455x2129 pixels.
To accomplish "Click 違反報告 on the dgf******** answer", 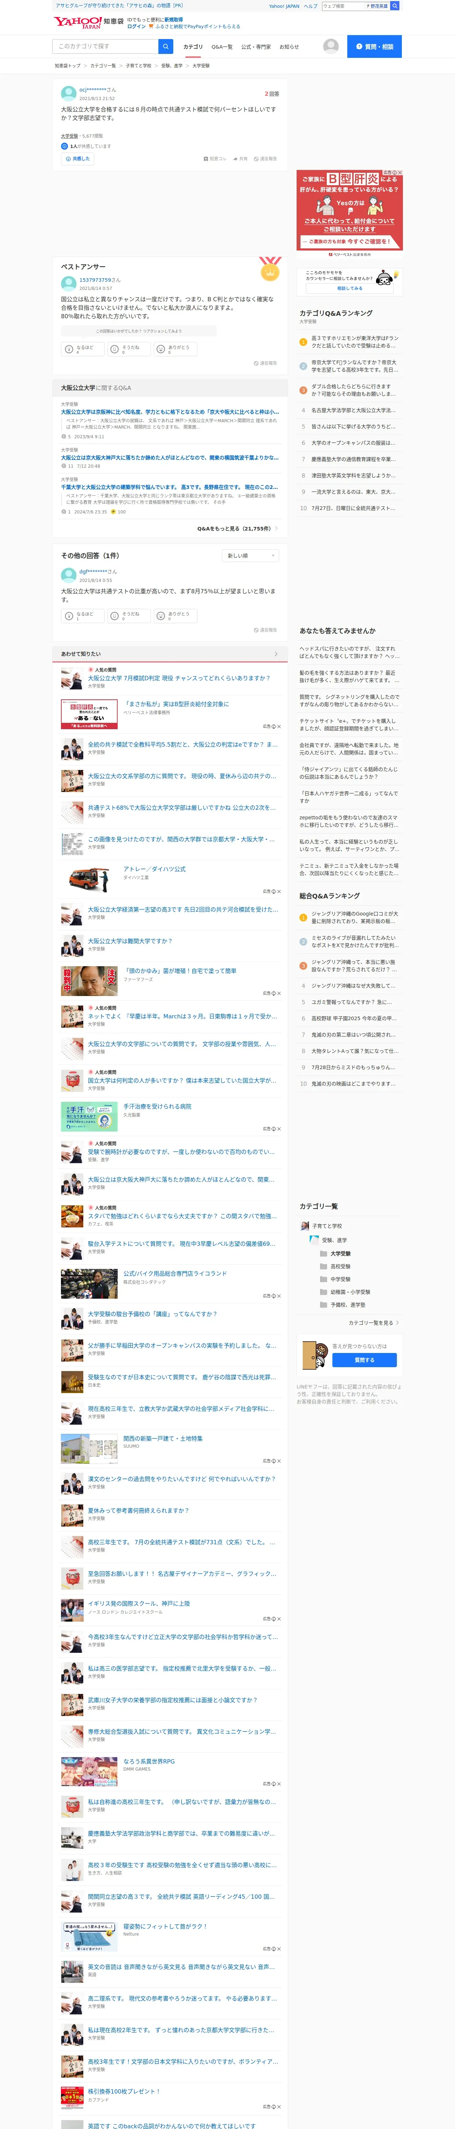I will (x=265, y=630).
